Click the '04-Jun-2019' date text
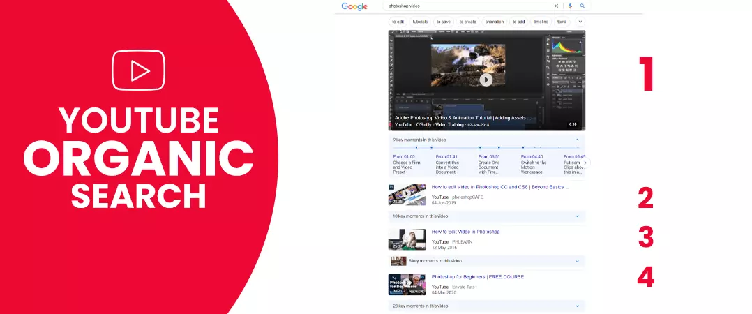Viewport: 752px width, 314px height. point(444,203)
